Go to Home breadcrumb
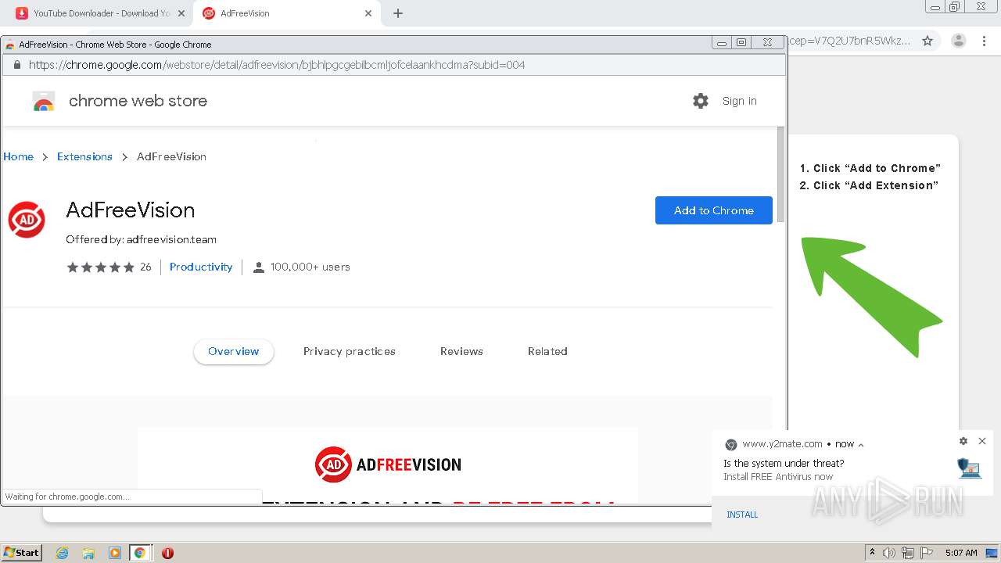The image size is (1001, 563). tap(19, 156)
